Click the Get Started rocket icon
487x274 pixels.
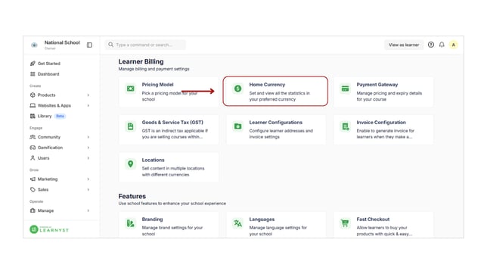(x=33, y=64)
